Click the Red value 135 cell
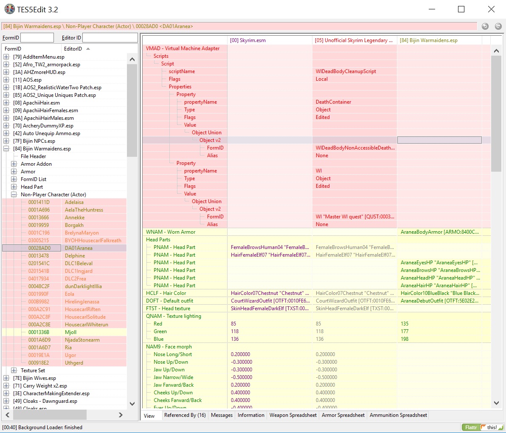This screenshot has width=506, height=433. click(439, 324)
